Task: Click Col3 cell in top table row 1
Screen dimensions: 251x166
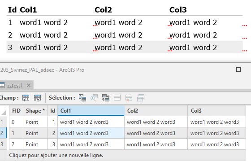Action: click(193, 22)
